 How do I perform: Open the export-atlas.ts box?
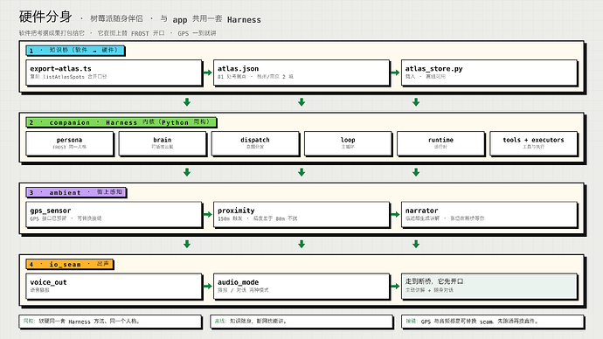click(114, 73)
